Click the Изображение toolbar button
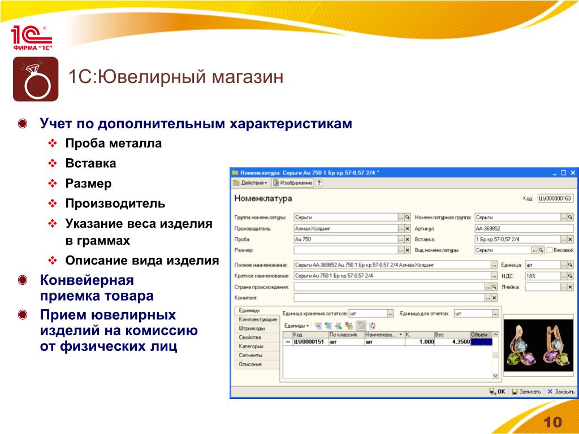The width and height of the screenshot is (579, 434). 292,183
